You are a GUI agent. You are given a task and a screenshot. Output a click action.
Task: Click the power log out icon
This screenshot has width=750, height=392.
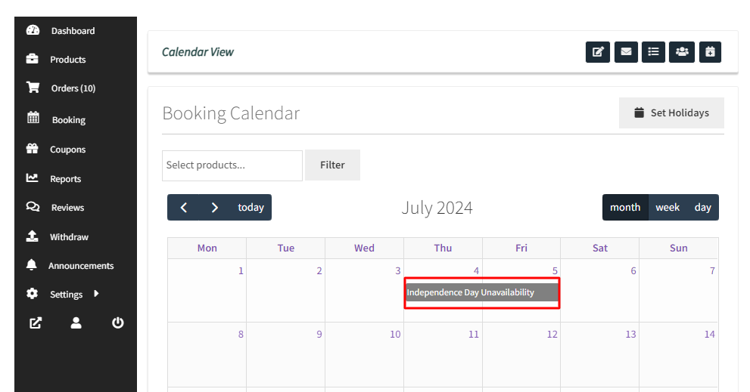[117, 323]
